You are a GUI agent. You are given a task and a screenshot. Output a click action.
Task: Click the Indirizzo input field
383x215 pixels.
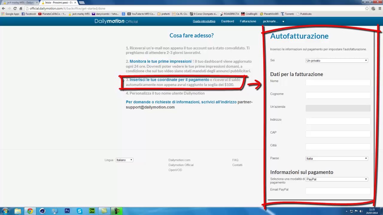point(338,121)
